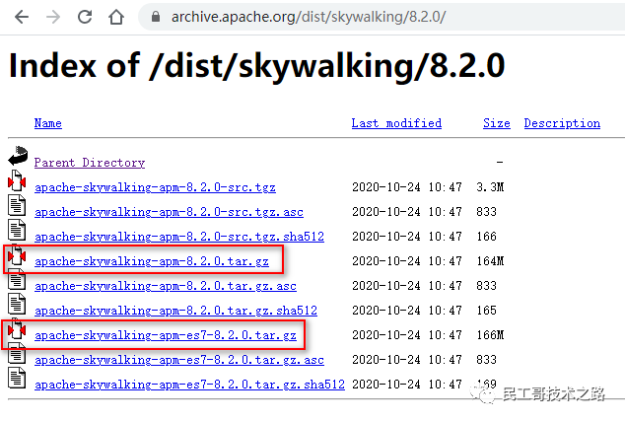Viewport: 625px width, 422px height.
Task: Open the Parent Directory link
Action: click(90, 163)
